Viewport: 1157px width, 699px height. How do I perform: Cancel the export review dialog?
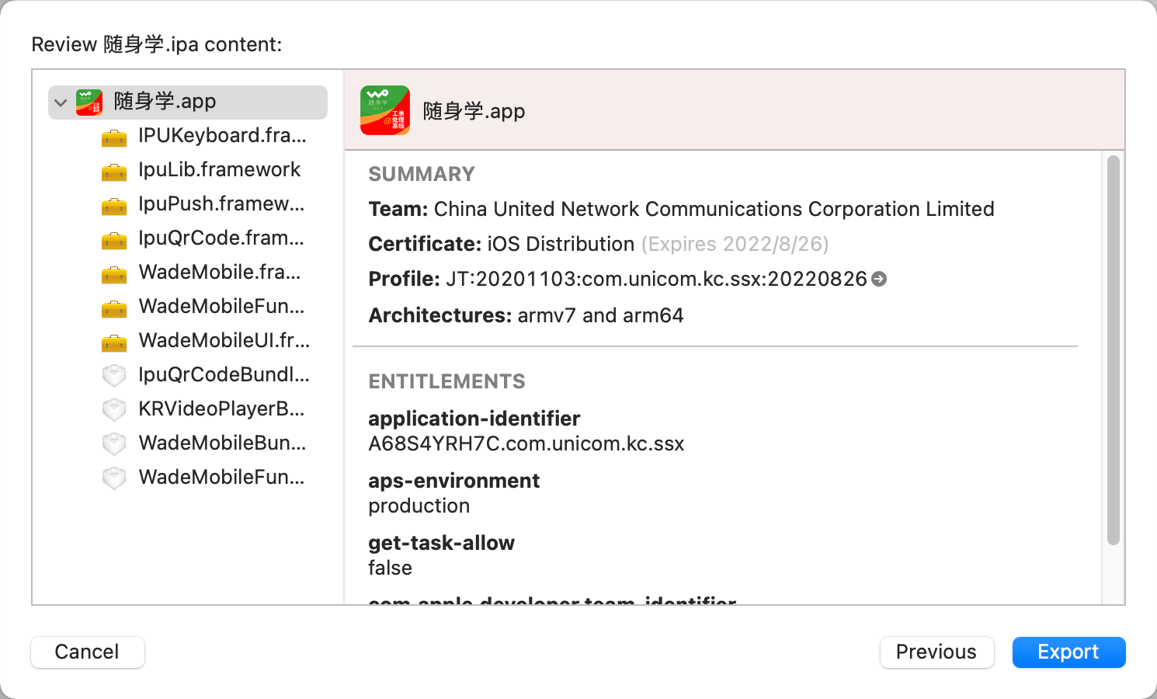pos(88,652)
